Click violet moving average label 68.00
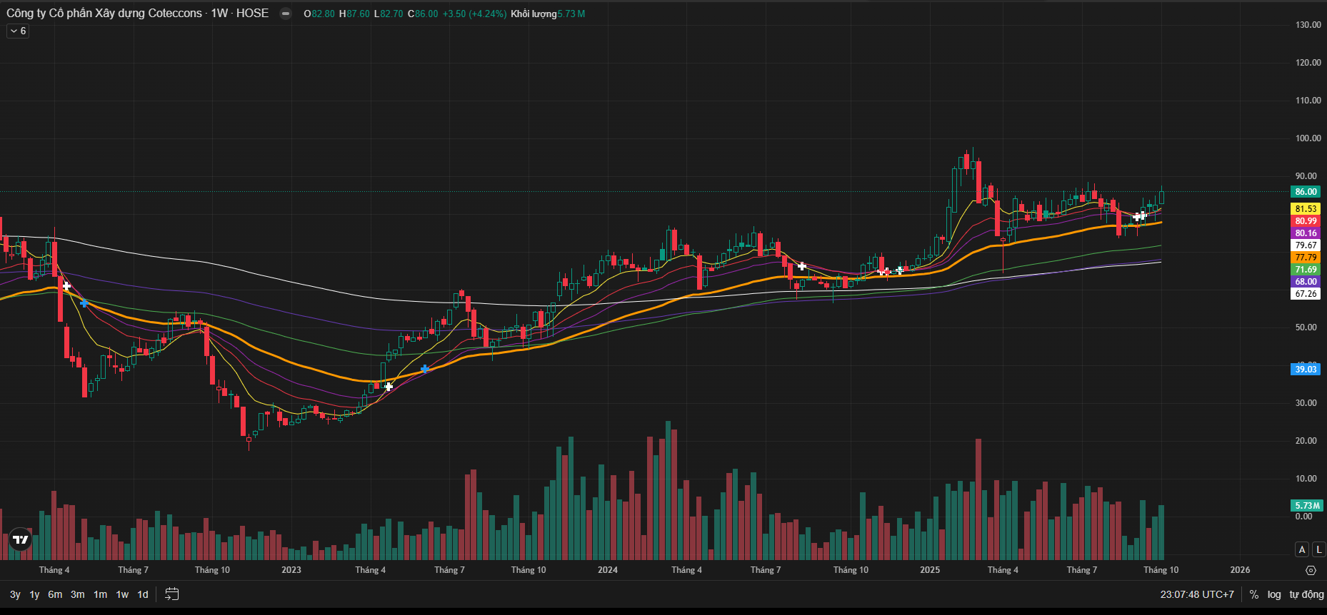The height and width of the screenshot is (615, 1327). (x=1306, y=282)
